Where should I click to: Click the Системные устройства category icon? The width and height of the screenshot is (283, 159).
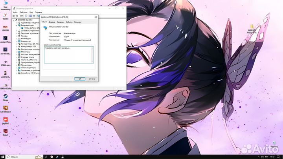pos(19,70)
